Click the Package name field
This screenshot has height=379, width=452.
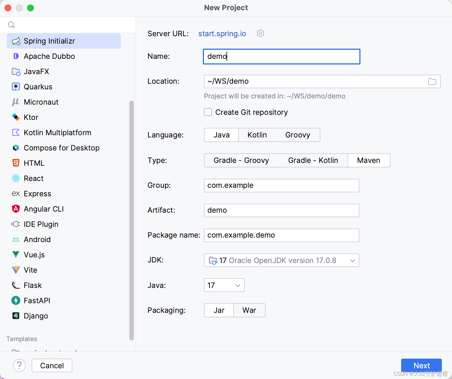coord(282,235)
